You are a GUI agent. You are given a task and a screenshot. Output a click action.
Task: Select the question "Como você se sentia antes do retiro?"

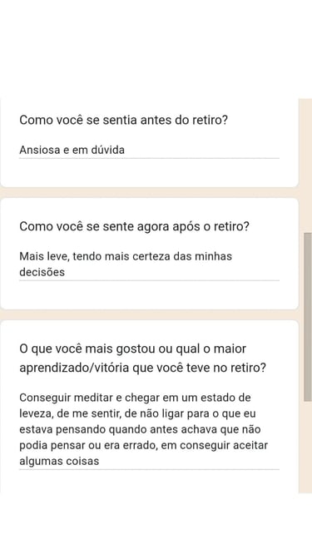pyautogui.click(x=123, y=120)
